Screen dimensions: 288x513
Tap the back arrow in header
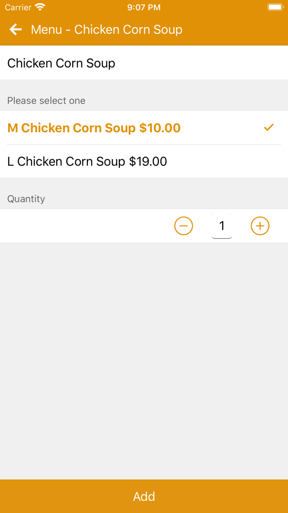tap(16, 29)
